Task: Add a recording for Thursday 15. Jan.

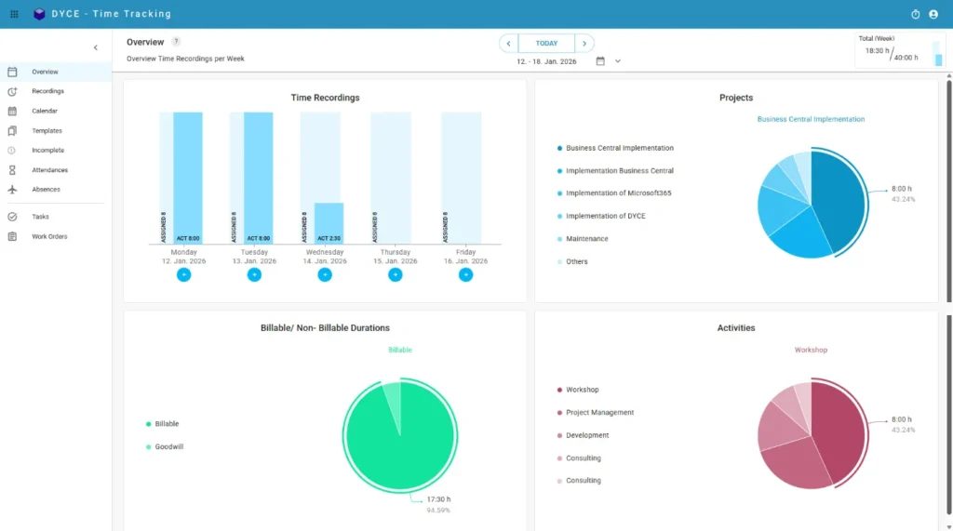Action: tap(395, 274)
